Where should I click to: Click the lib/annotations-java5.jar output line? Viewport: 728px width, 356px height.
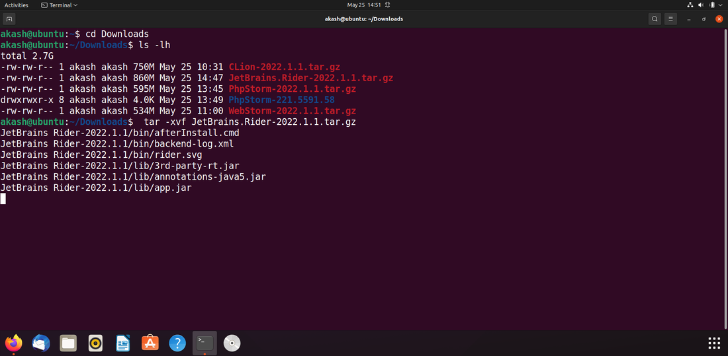coord(133,178)
